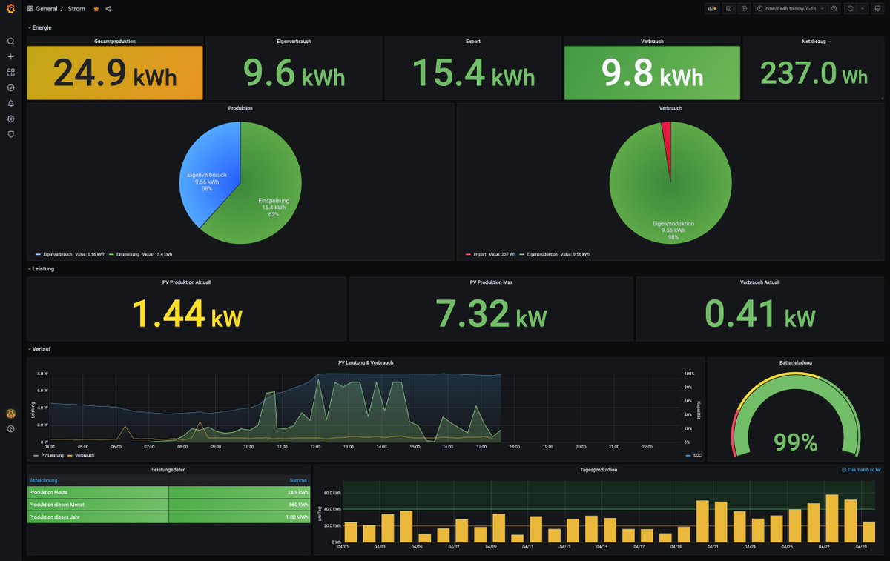Open the PV Leistung & Verbrauch panel title menu

366,362
